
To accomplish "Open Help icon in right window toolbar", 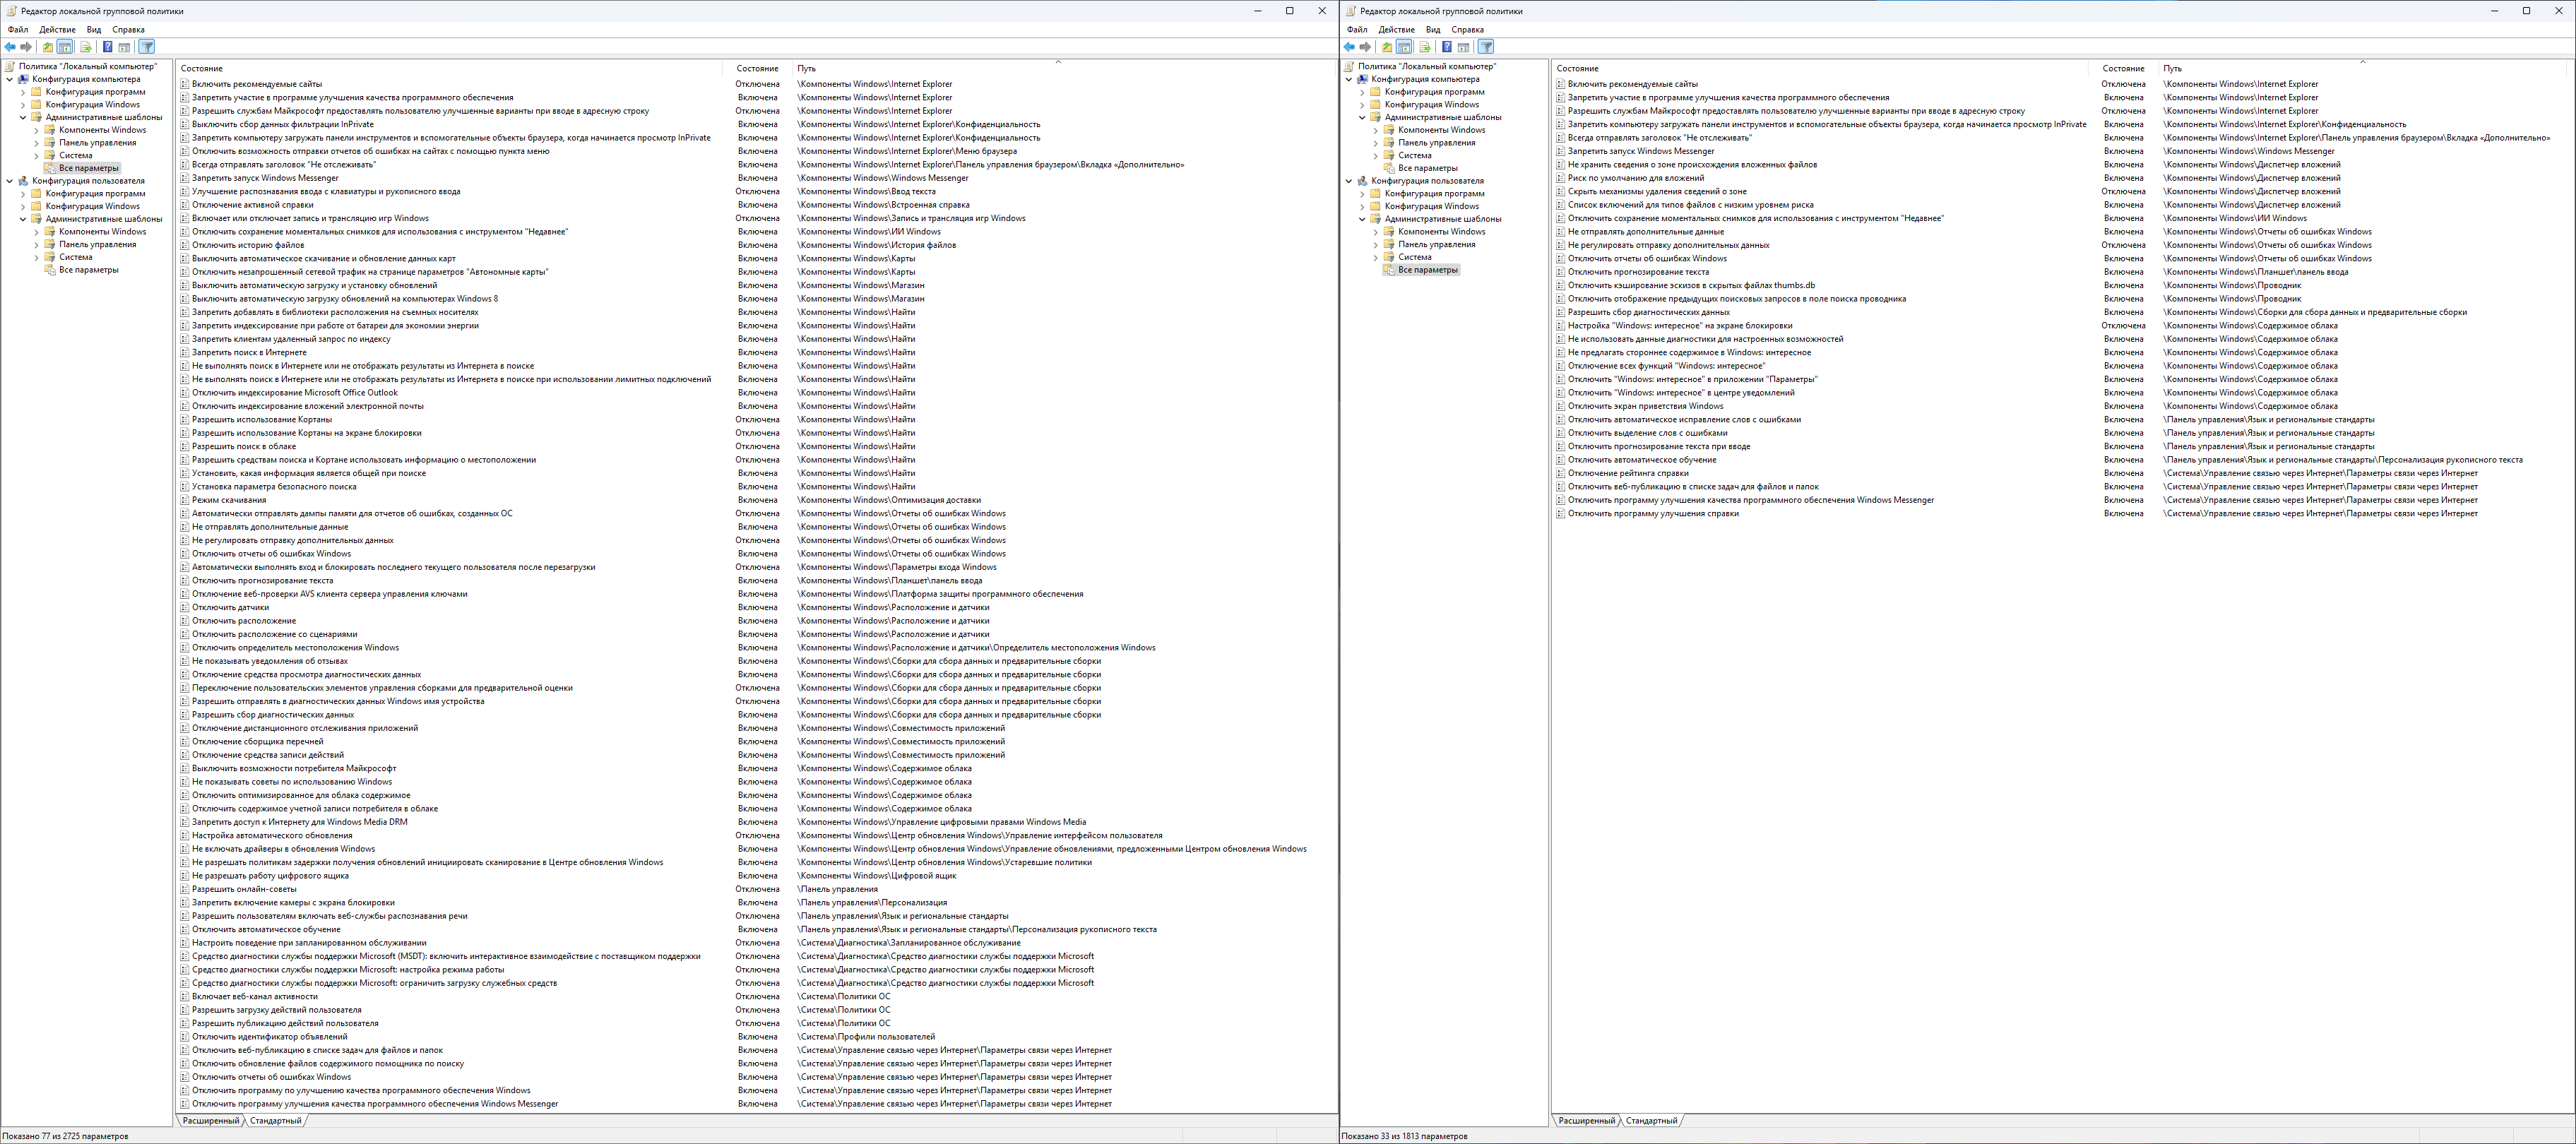I will click(1447, 47).
